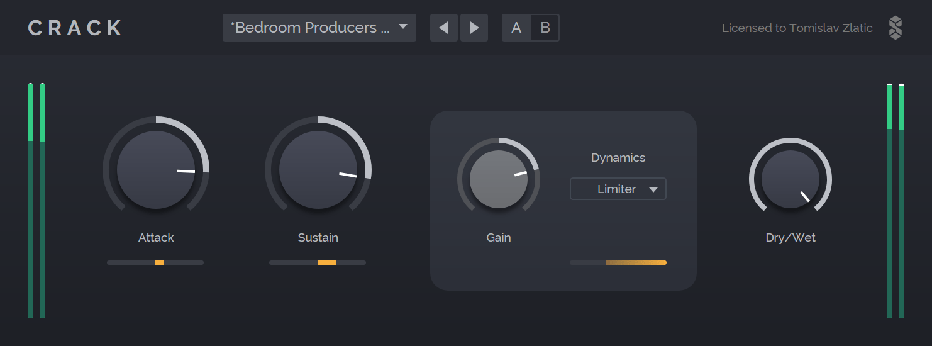Click the Dynamics label

[618, 158]
